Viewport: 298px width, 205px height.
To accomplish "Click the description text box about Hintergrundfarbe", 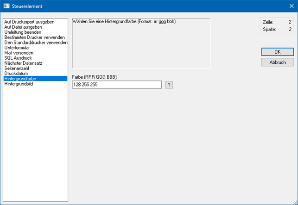I will (x=141, y=43).
